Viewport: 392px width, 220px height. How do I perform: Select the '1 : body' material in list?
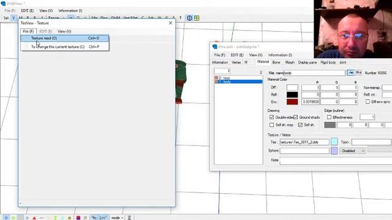click(x=238, y=81)
